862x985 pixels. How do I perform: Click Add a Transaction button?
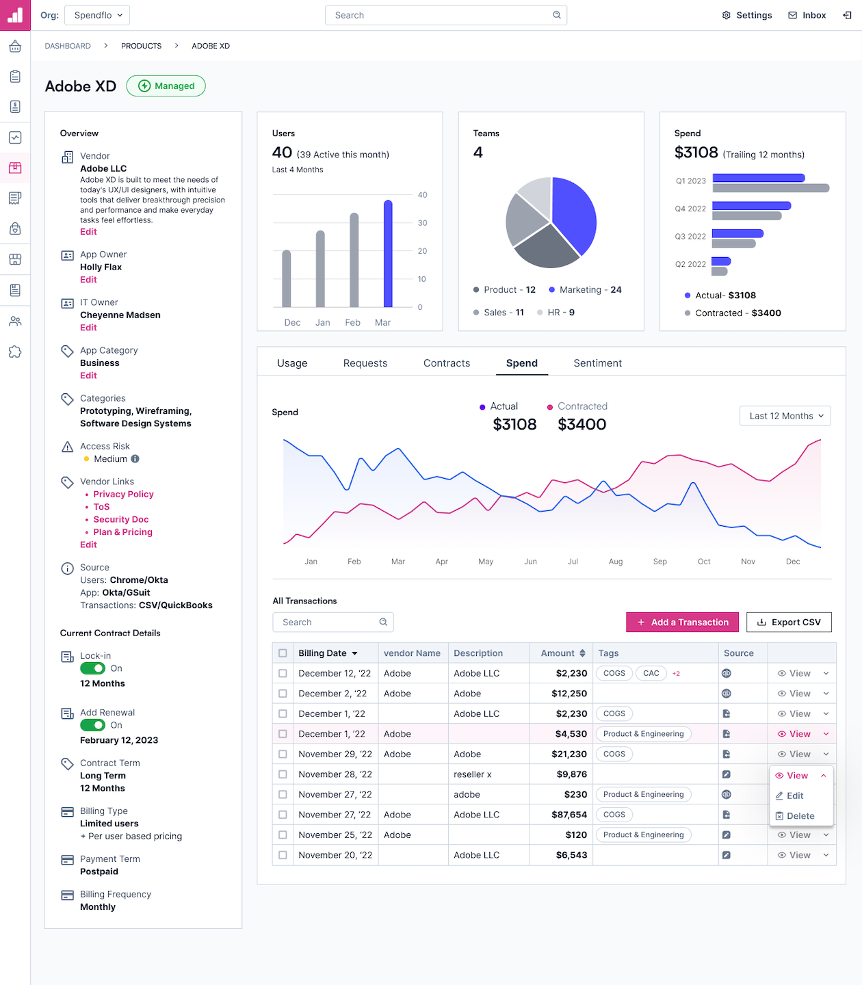[682, 622]
